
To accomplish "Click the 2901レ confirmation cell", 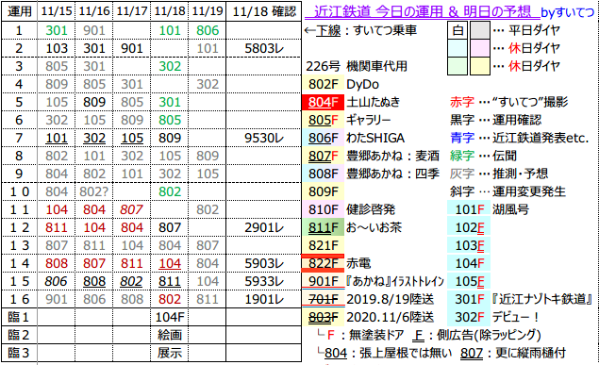I will [x=264, y=227].
